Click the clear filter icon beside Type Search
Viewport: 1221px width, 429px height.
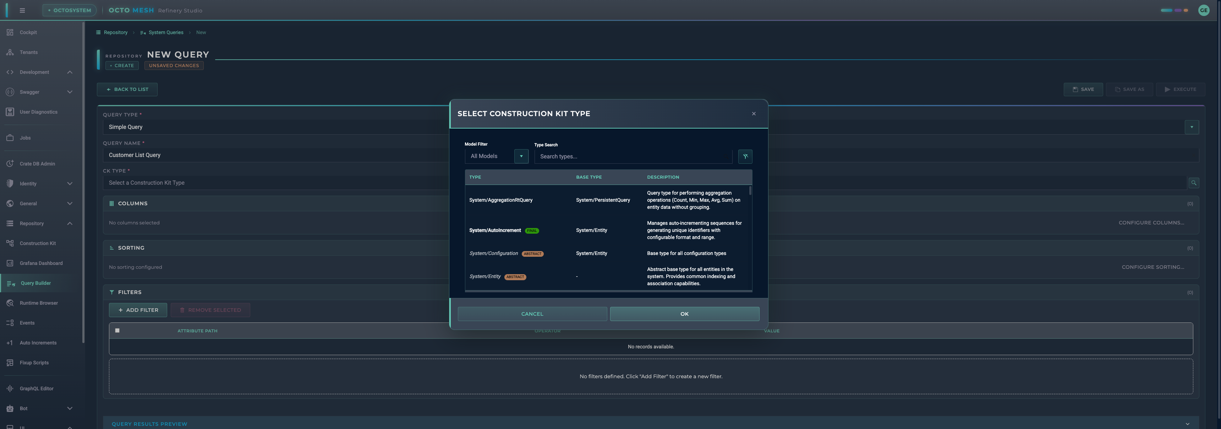coord(745,156)
